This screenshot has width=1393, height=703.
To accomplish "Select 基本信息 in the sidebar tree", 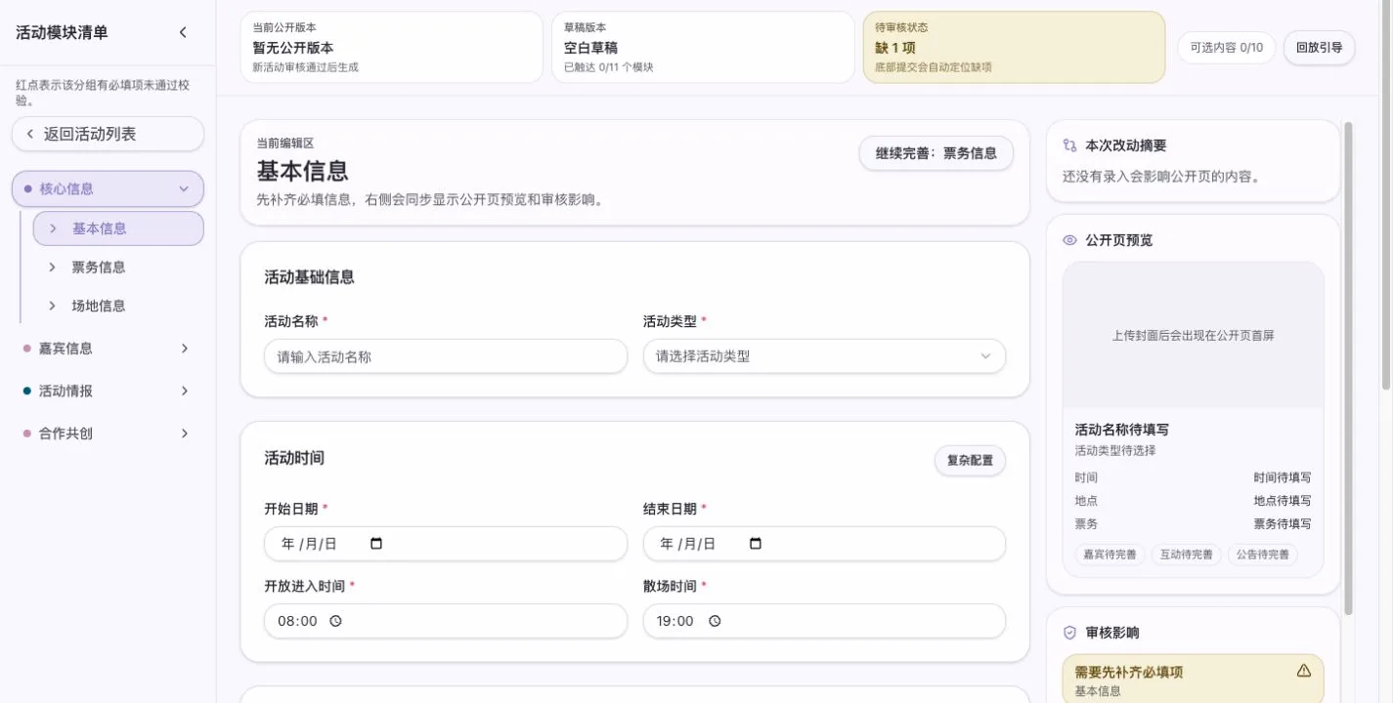I will click(118, 228).
